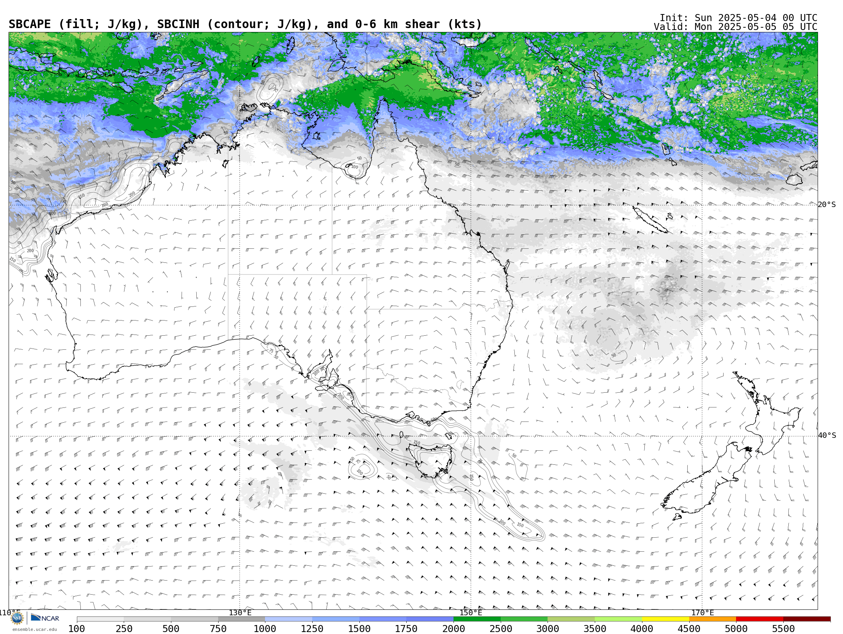Open the ensemble.ucar.edu link text
843x634 pixels.
coord(34,629)
